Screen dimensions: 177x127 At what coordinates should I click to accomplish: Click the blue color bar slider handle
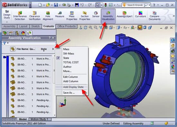coord(5,57)
